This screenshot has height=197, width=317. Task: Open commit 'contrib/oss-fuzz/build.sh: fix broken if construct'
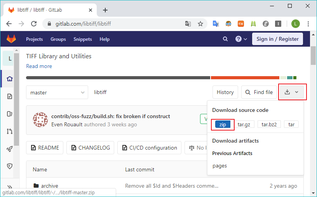coord(111,116)
